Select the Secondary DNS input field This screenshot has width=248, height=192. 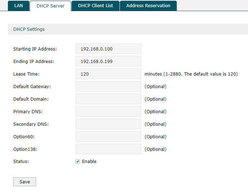click(108, 124)
